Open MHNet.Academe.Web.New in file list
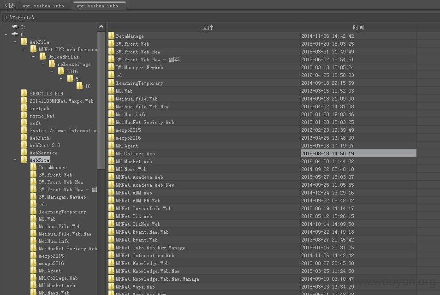The width and height of the screenshot is (440, 295). [145, 185]
